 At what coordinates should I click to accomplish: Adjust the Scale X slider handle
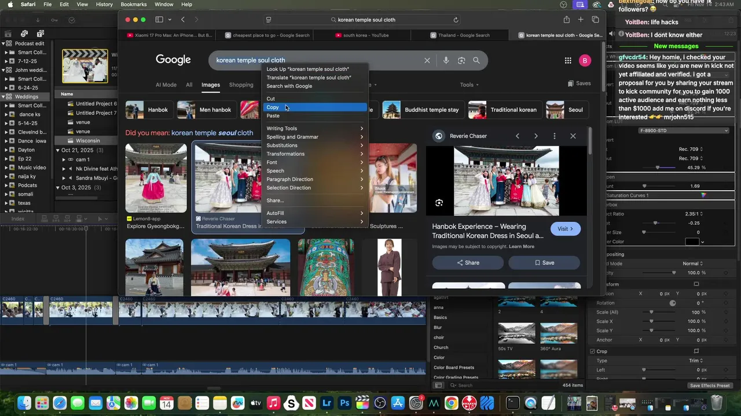[651, 321]
